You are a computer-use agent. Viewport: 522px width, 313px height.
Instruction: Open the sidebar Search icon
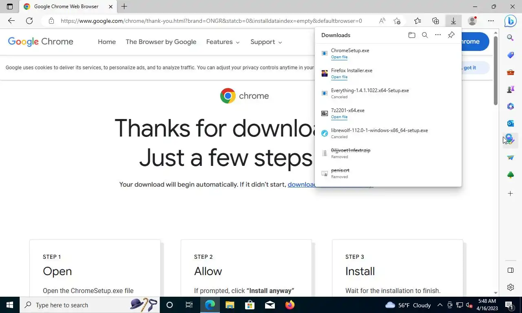(x=511, y=38)
